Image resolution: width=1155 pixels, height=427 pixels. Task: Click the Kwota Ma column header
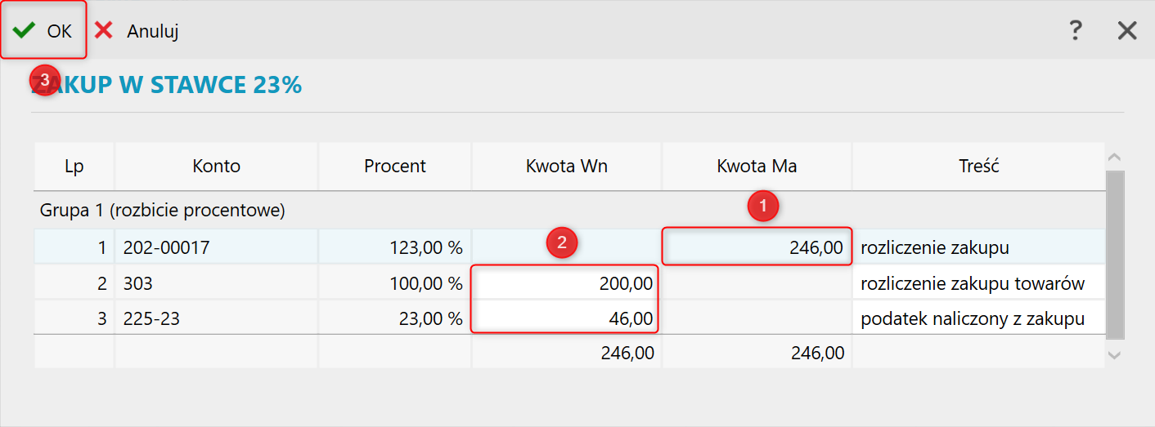(757, 167)
